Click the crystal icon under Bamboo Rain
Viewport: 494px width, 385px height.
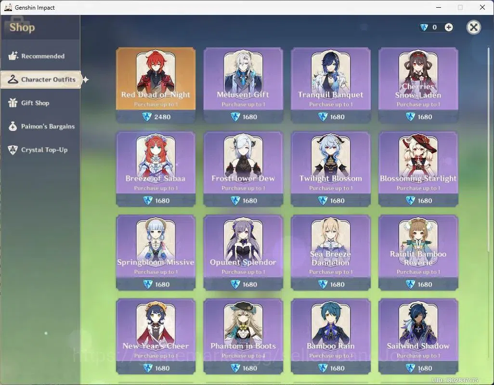click(323, 368)
